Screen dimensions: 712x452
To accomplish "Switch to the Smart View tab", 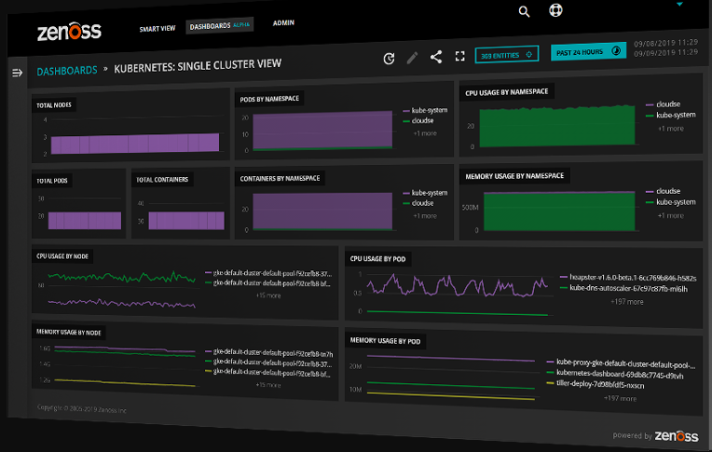I will coord(157,28).
